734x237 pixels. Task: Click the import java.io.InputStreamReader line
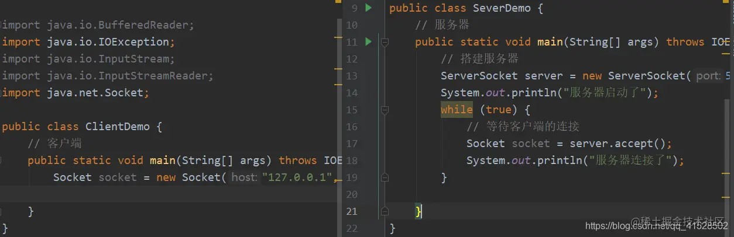coord(108,76)
